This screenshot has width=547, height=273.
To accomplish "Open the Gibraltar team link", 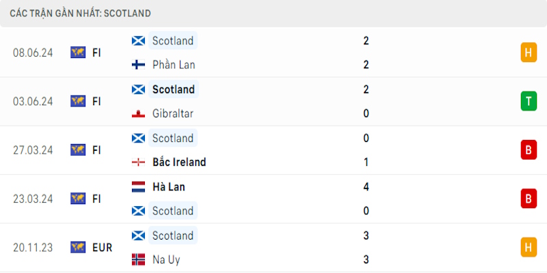I will tap(174, 114).
